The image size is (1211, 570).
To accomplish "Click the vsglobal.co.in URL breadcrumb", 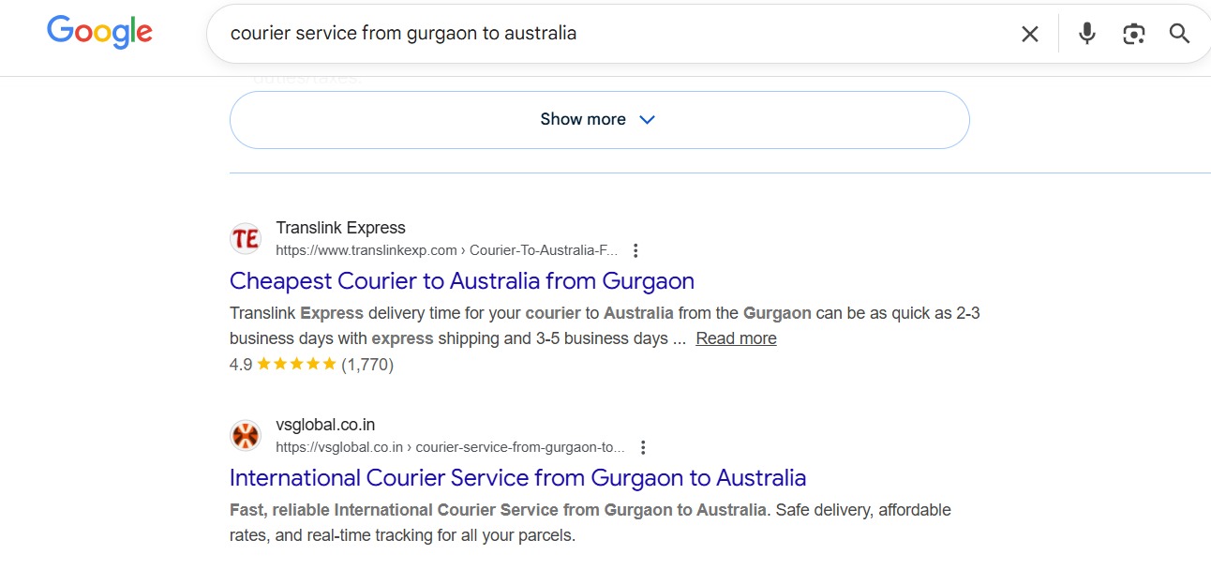I will [449, 447].
